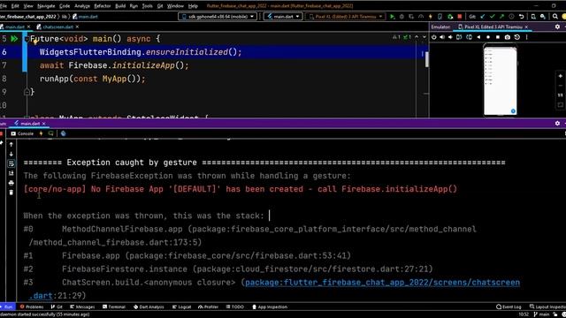Click Git Push green arrow icon
The height and width of the screenshot is (318, 566).
501,17
